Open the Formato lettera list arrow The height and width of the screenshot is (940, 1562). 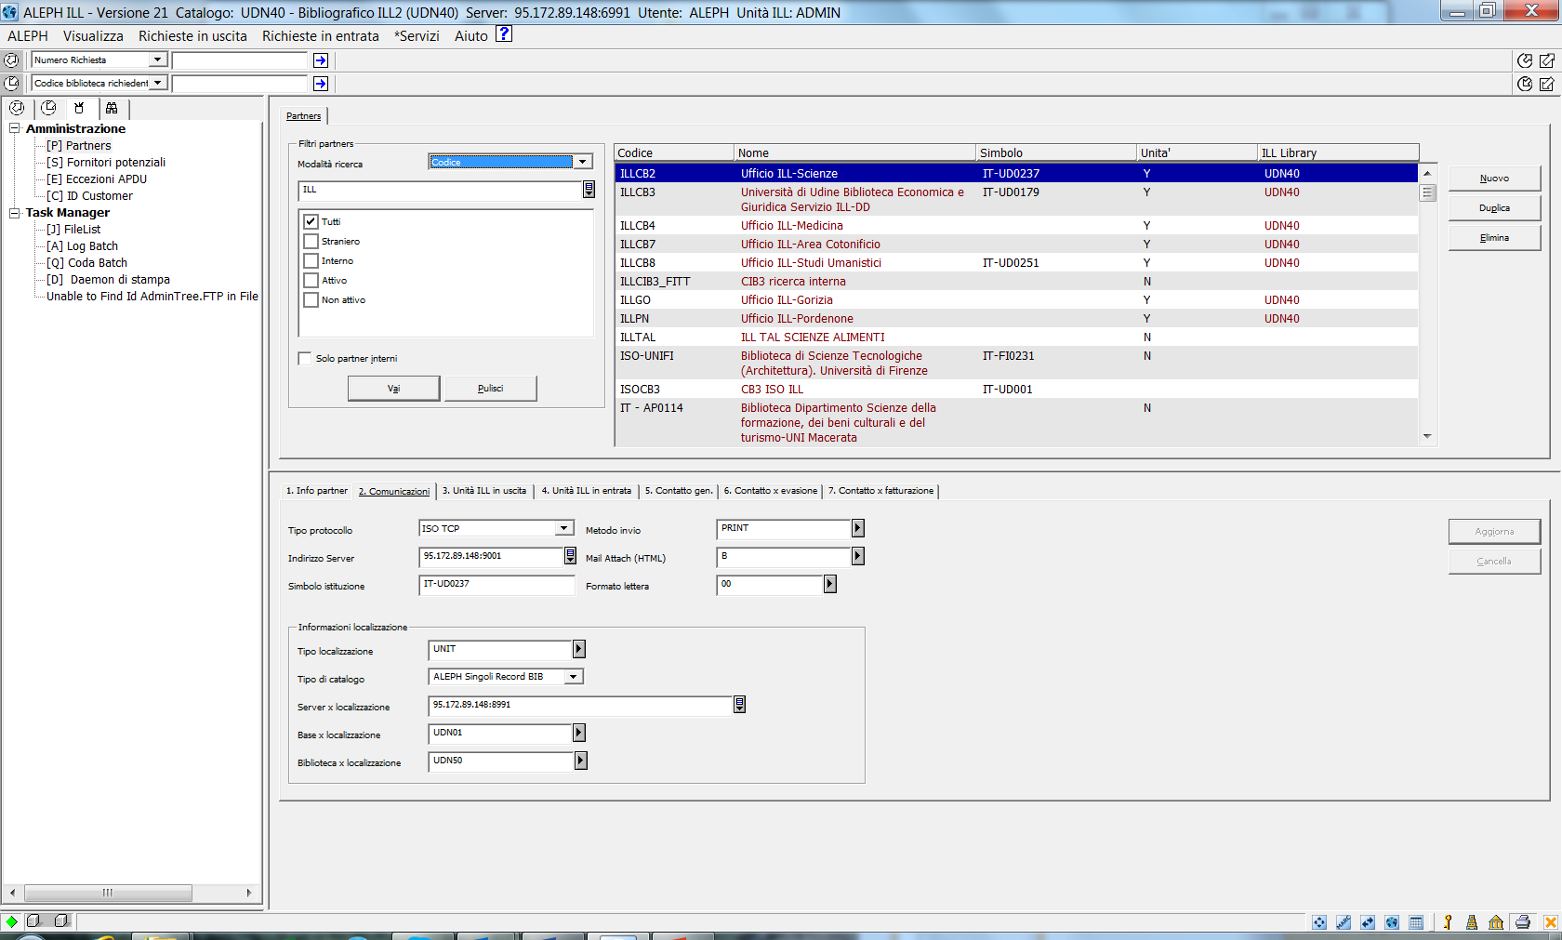click(830, 584)
